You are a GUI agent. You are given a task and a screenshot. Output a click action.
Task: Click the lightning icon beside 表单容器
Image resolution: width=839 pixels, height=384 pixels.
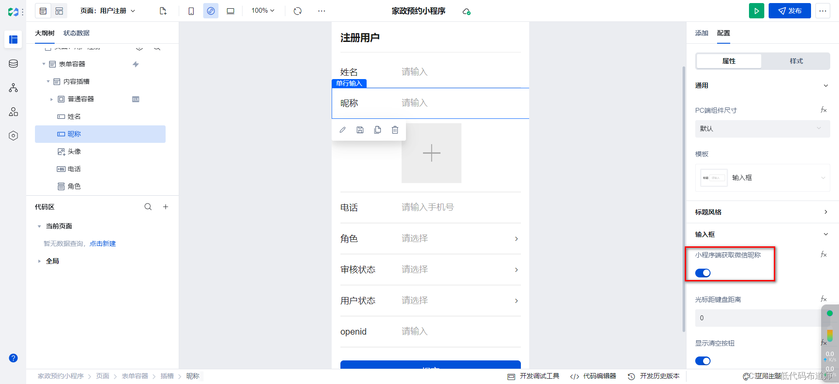click(x=135, y=64)
